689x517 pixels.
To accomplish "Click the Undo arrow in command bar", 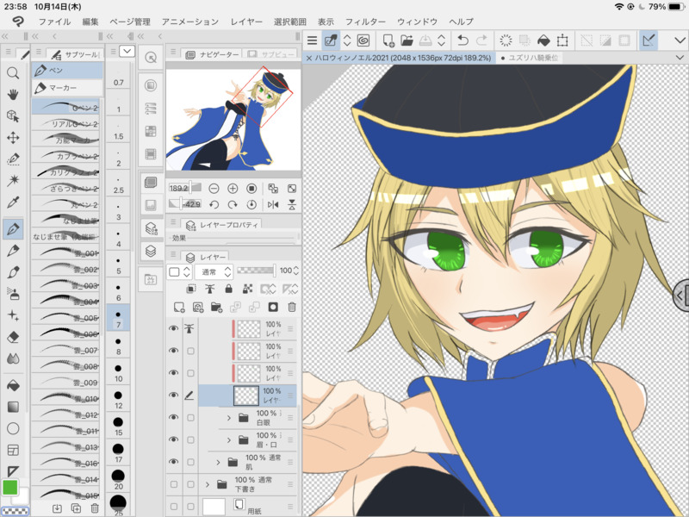I will pyautogui.click(x=462, y=40).
